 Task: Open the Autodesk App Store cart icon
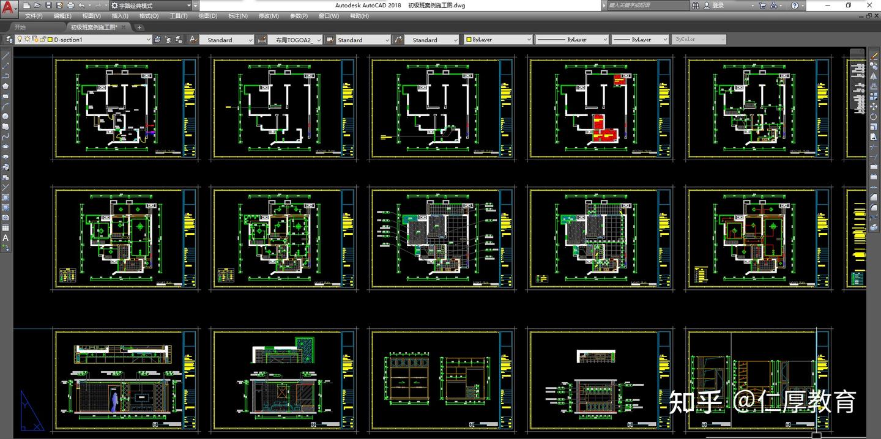click(762, 6)
